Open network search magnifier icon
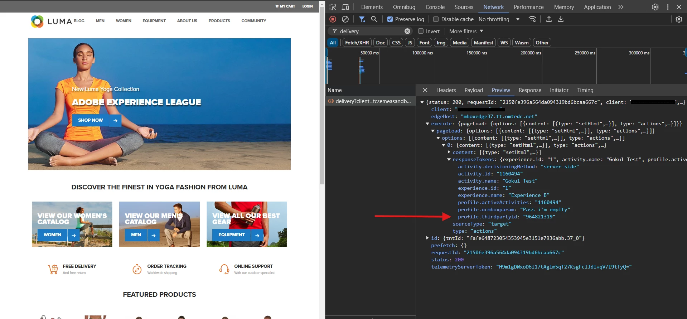This screenshot has width=687, height=319. click(374, 19)
